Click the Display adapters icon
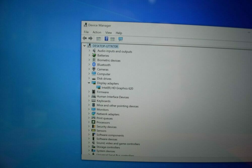The image size is (252, 168). (x=94, y=83)
